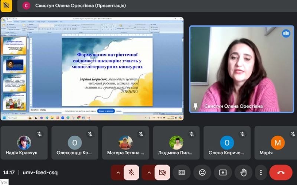Unmute the microphone in the call bar
Image resolution: width=297 pixels, height=185 pixels.
131,172
